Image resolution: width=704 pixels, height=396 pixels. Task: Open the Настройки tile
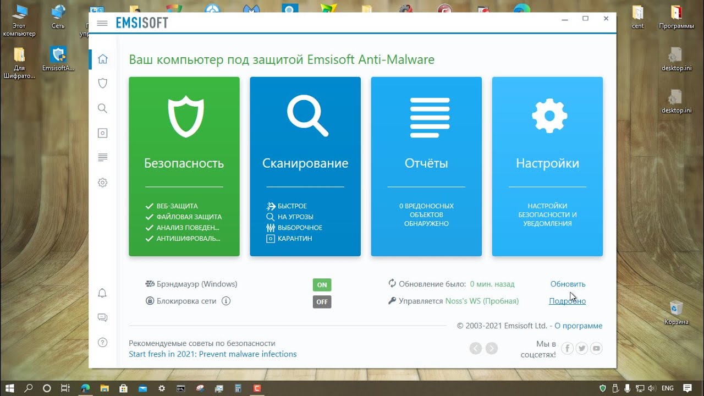pyautogui.click(x=547, y=167)
